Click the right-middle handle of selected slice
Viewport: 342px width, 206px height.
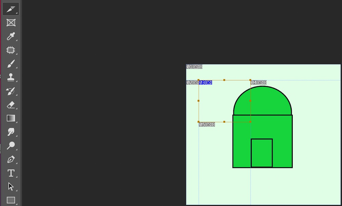point(250,100)
